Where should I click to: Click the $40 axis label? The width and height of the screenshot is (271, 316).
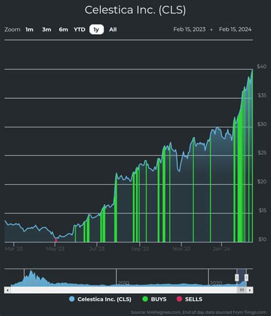click(x=261, y=66)
